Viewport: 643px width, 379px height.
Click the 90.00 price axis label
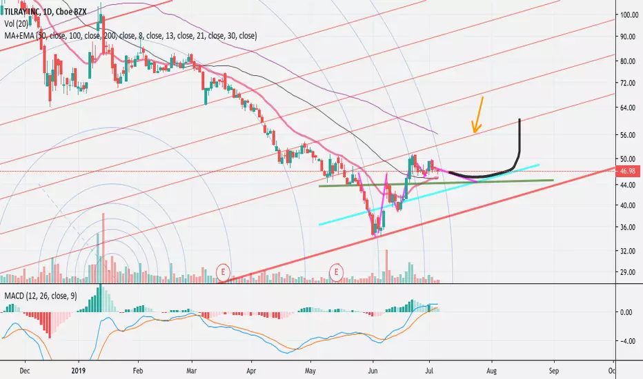(629, 37)
